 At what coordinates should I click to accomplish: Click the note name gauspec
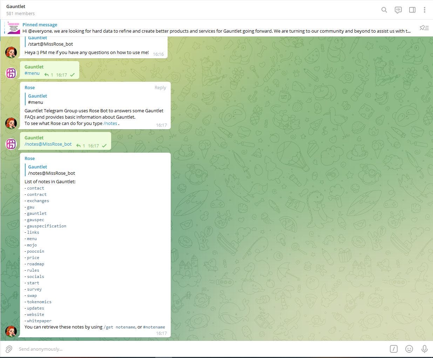coord(35,220)
